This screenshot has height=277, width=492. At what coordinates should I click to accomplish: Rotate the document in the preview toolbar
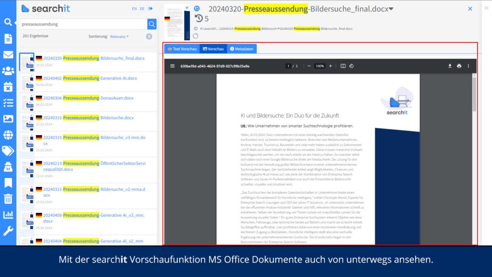click(351, 66)
